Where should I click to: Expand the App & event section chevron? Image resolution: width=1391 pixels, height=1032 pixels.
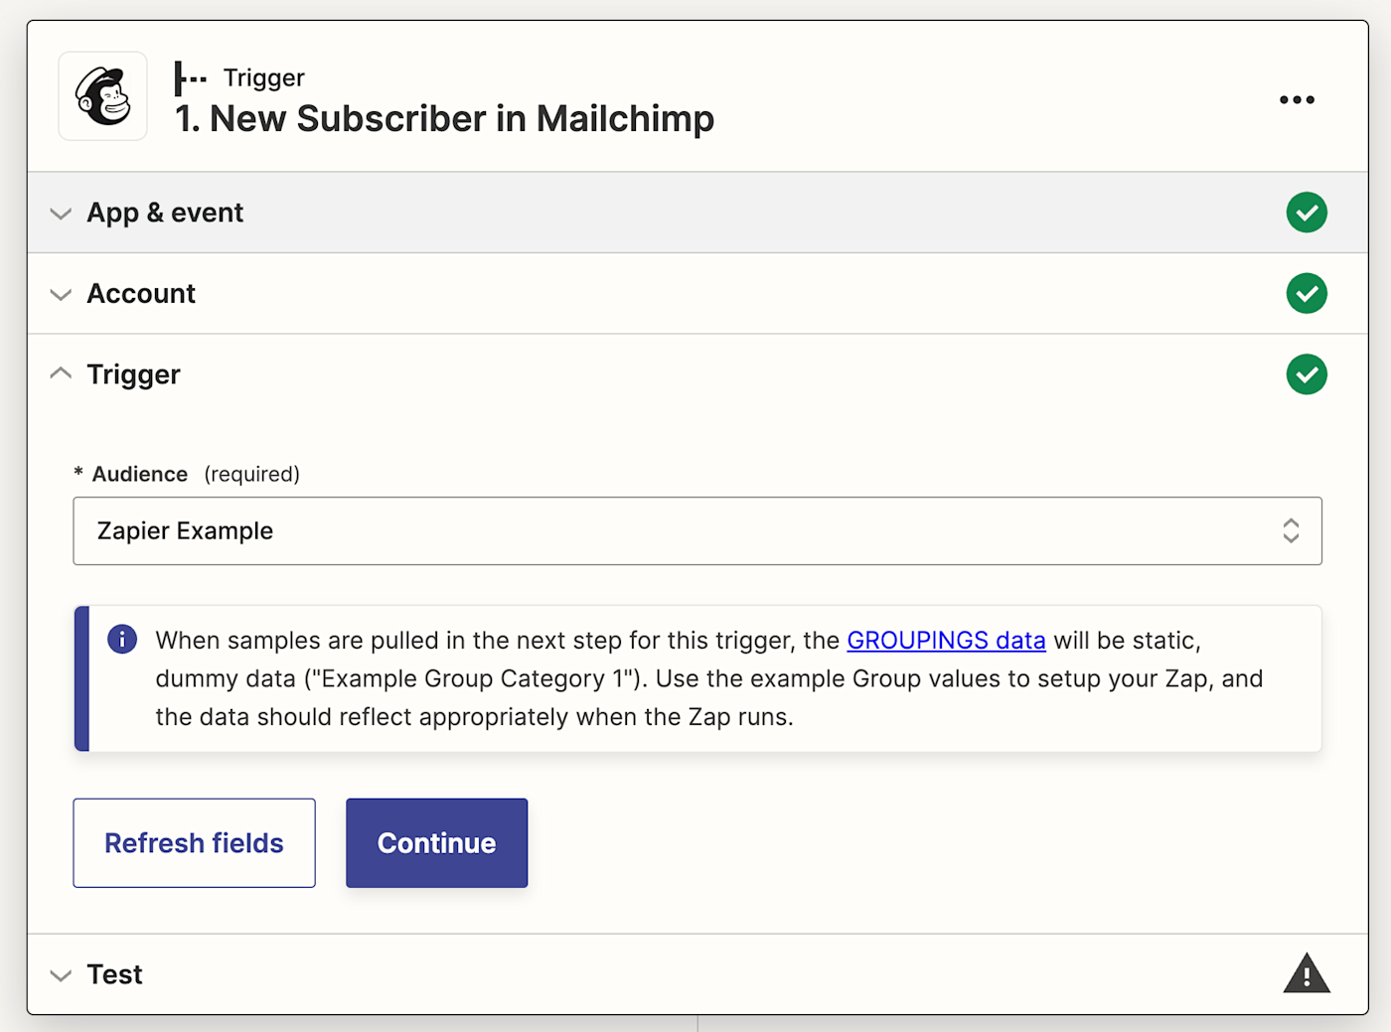(61, 214)
